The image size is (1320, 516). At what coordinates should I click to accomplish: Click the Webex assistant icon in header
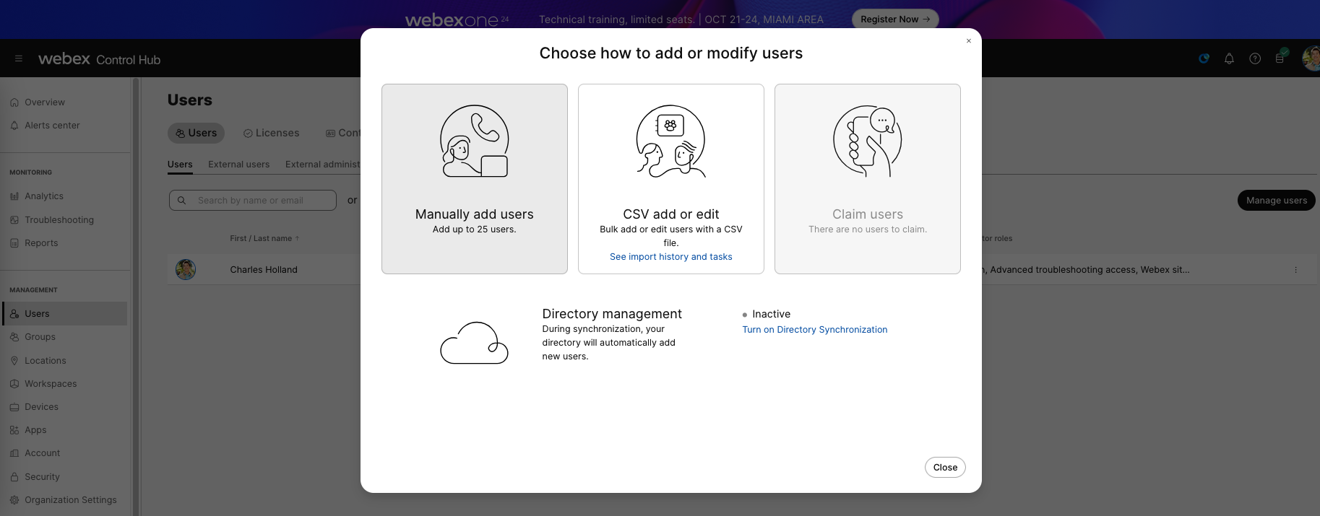pos(1204,59)
